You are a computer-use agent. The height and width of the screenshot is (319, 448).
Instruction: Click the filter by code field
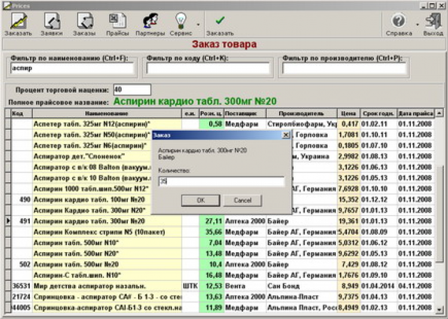207,69
